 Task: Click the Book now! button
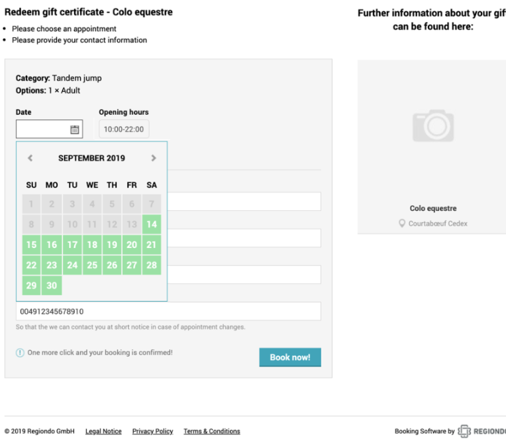coord(290,357)
